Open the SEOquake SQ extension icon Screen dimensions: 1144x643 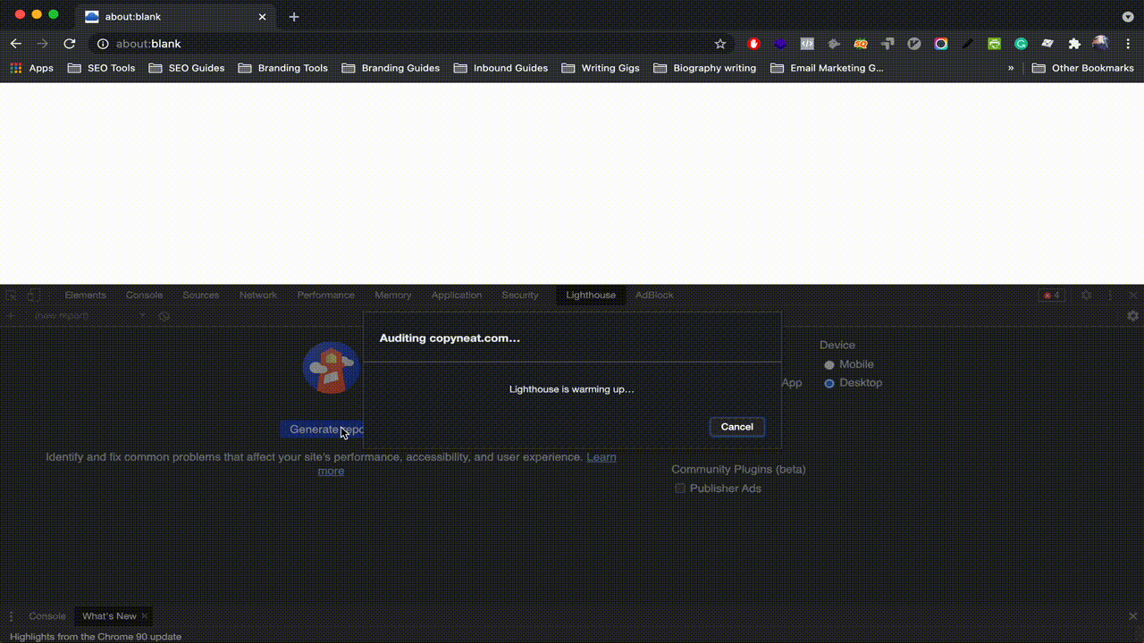tap(861, 44)
